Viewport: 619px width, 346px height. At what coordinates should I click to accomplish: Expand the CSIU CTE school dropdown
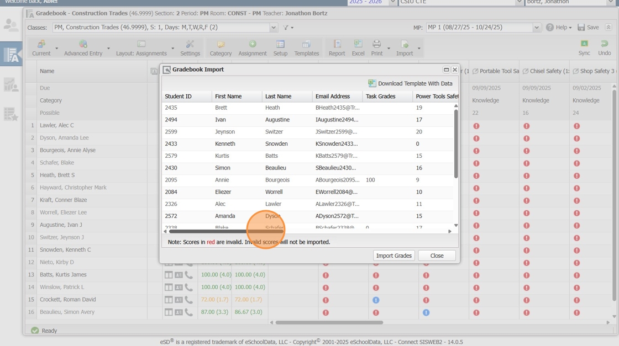point(520,2)
